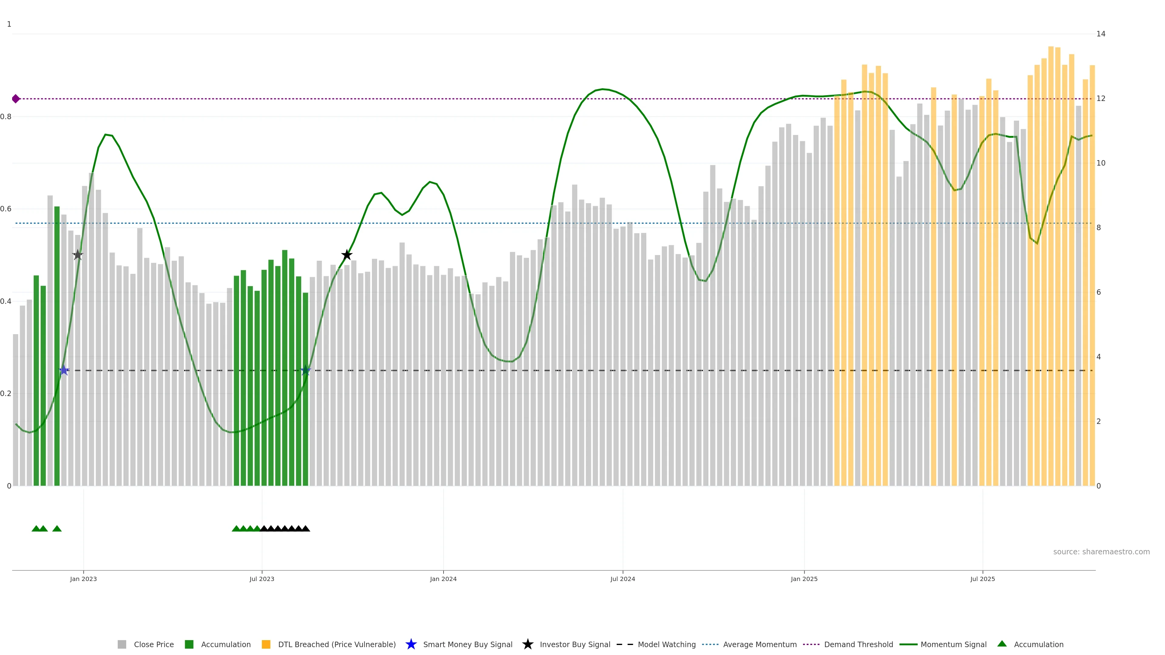Click the orange DTL Breached legend swatch
This screenshot has height=655, width=1165.
point(266,644)
